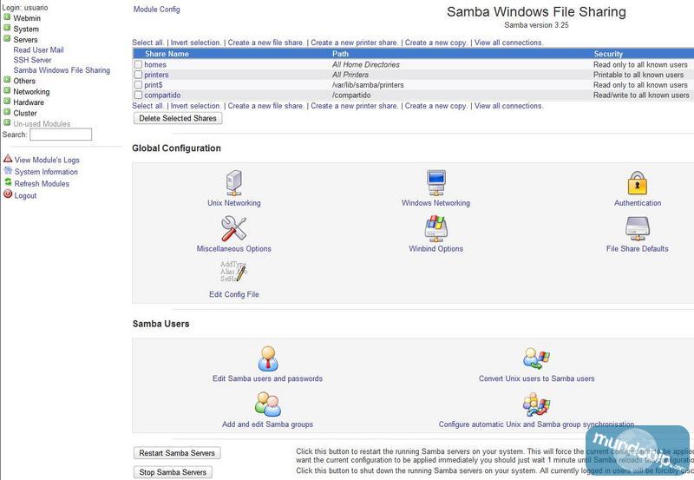Screen dimensions: 694x480
Task: Open the Windows Networking monitor icon
Action: tap(436, 182)
